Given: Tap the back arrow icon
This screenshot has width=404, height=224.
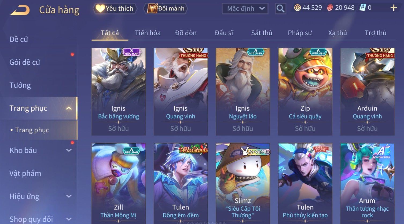Looking at the screenshot, I should pos(20,10).
